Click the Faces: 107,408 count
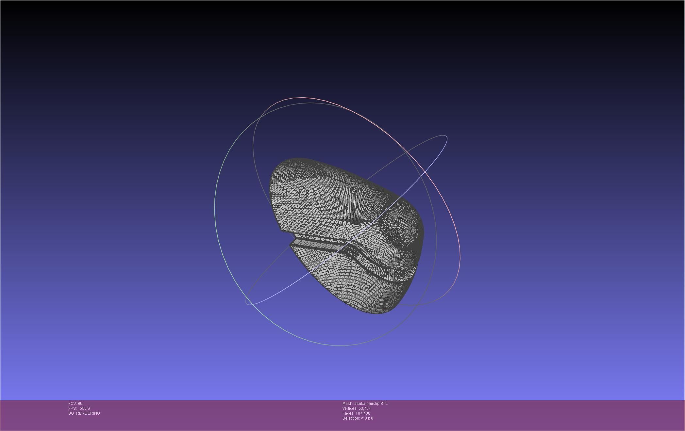This screenshot has height=431, width=685. 356,413
